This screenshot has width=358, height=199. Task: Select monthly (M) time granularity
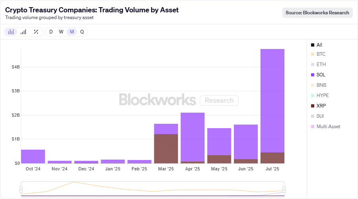72,32
